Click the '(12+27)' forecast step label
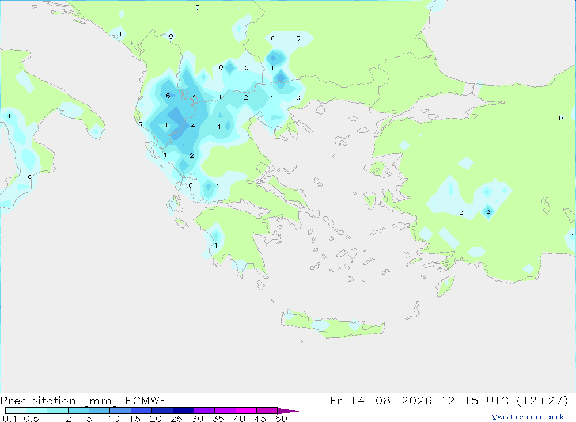Screen dimensions: 576x422 (542, 400)
